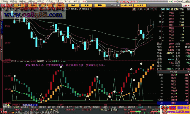190x114 pixels.
Task: Open the 新闻 yellow button
Action: point(86,5)
